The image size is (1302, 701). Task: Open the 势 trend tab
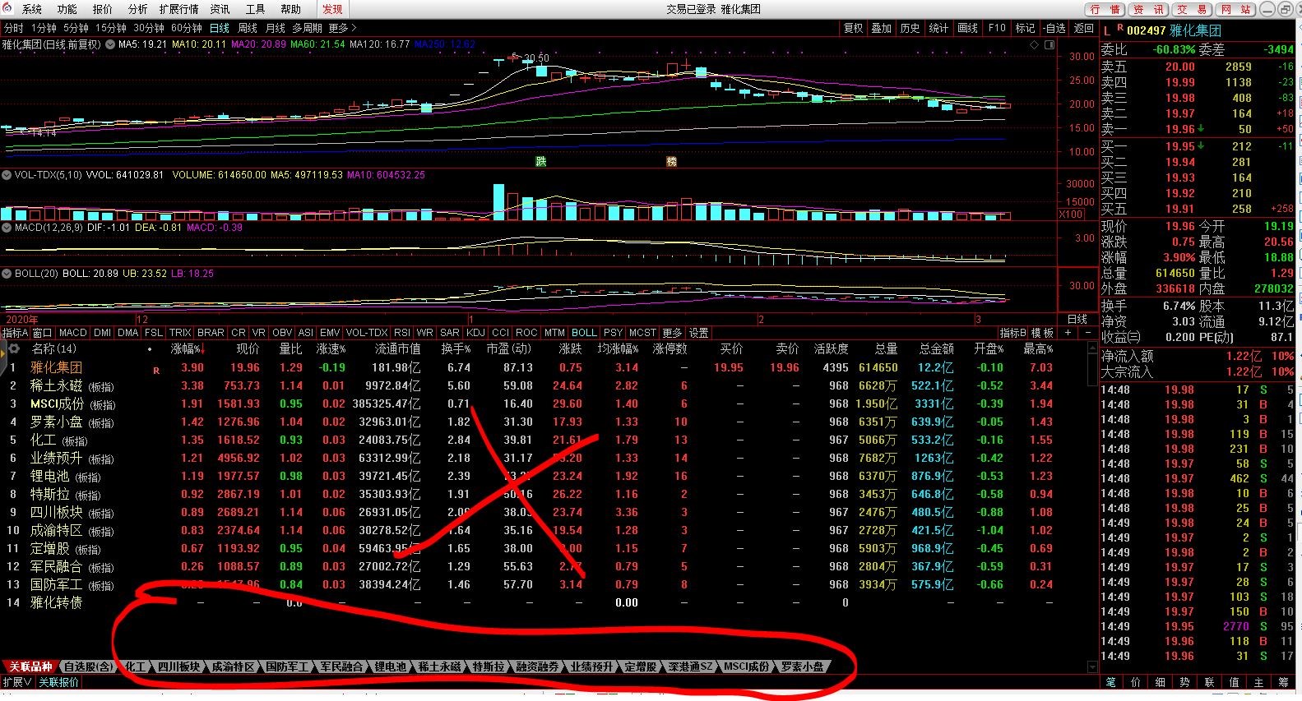(1184, 682)
